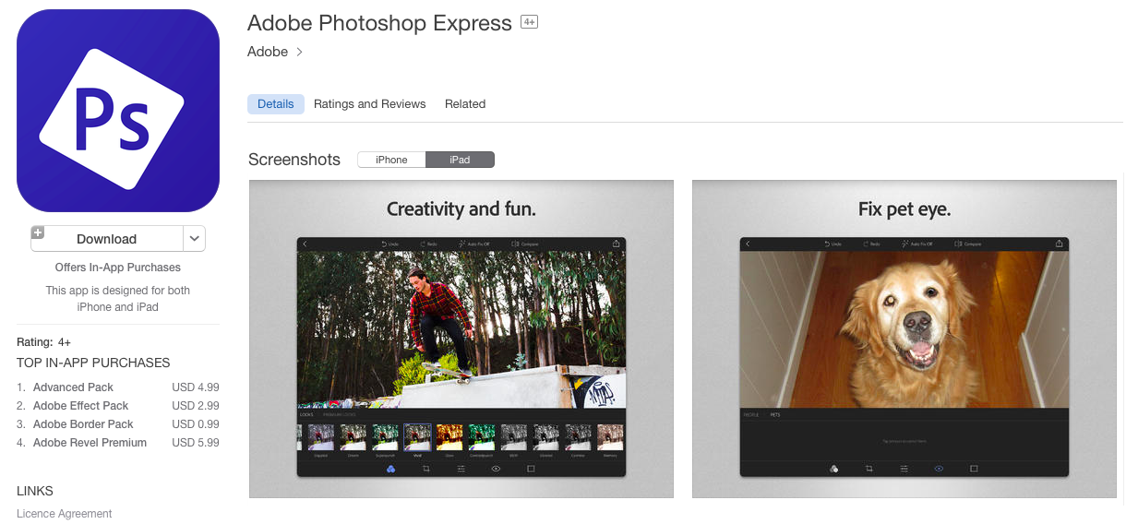Open adjustment sliders icon in skateboard screenshot
The image size is (1138, 524).
click(x=461, y=469)
